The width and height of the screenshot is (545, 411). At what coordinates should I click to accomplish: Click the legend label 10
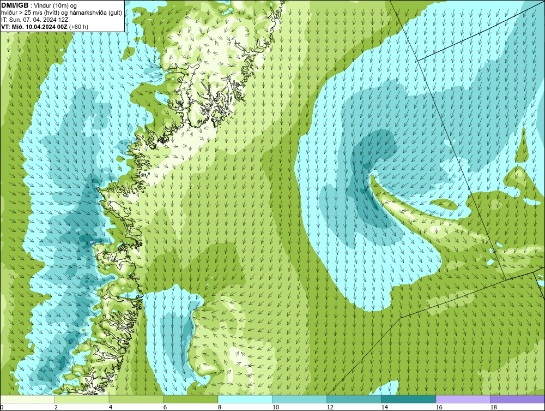(x=275, y=407)
